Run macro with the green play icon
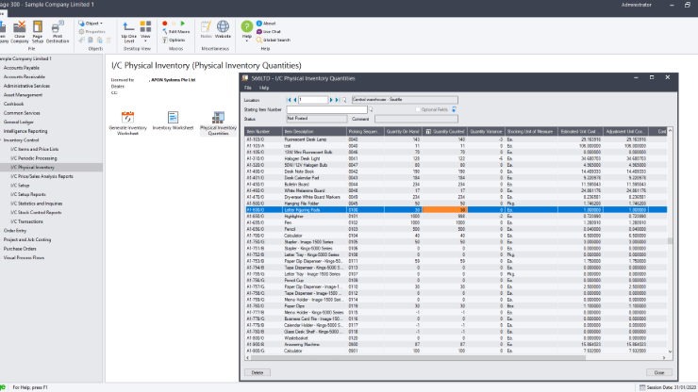 pos(182,24)
